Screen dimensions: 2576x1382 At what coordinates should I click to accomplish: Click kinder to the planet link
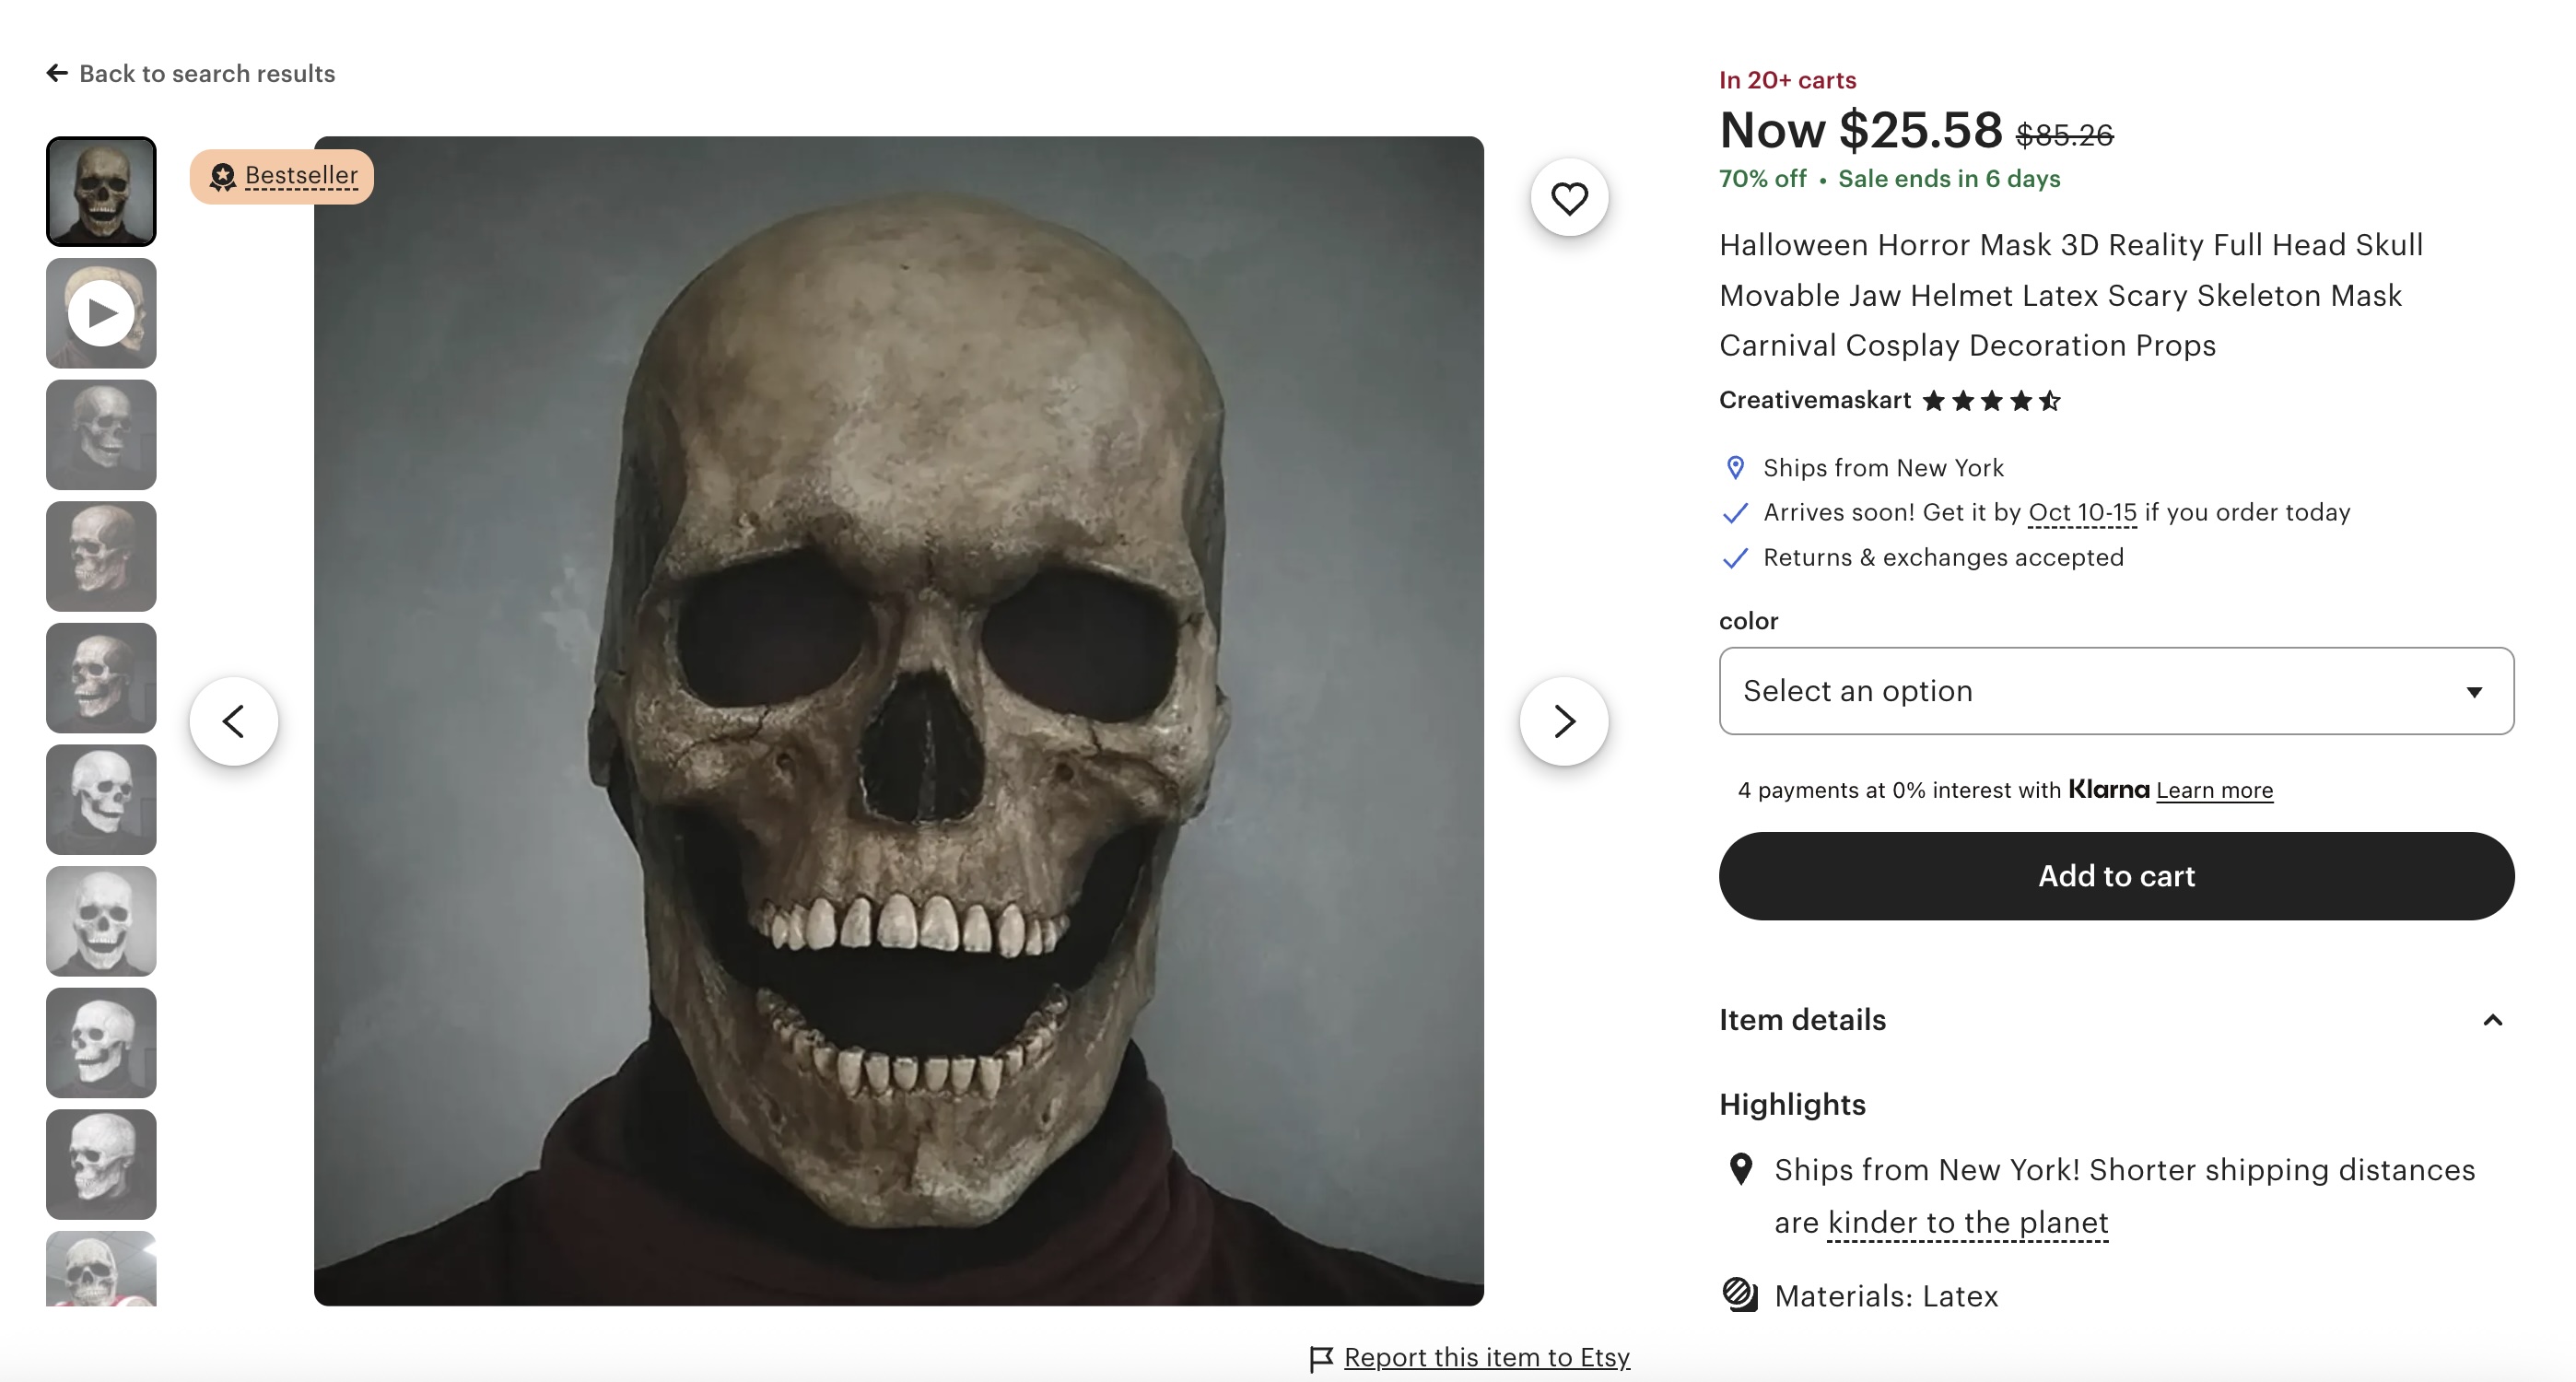(1967, 1222)
